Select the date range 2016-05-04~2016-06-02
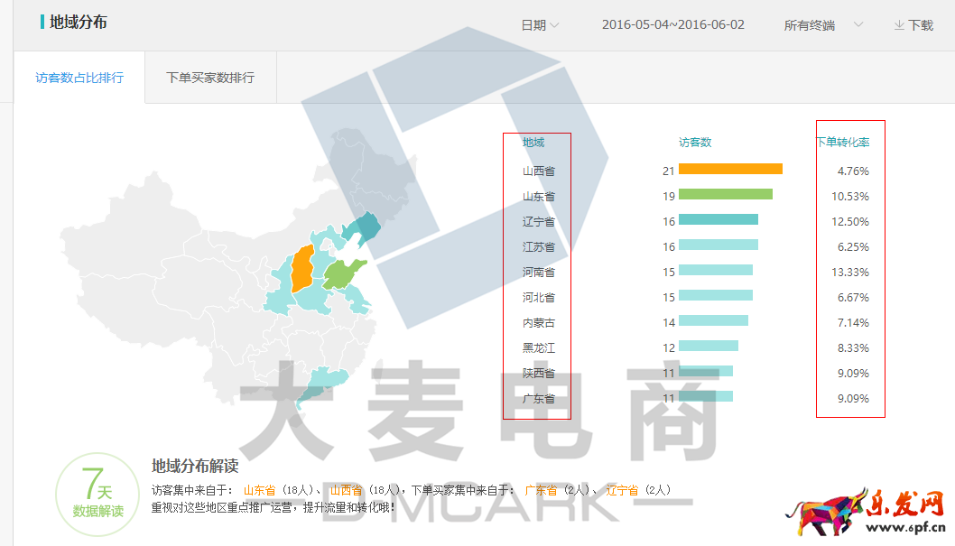Screen dimensions: 955x546 (672, 25)
